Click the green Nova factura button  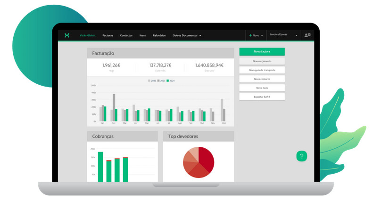pyautogui.click(x=262, y=51)
